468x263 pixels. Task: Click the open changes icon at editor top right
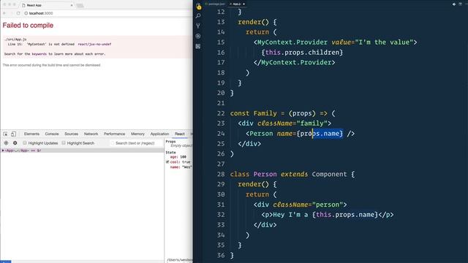(454, 4)
